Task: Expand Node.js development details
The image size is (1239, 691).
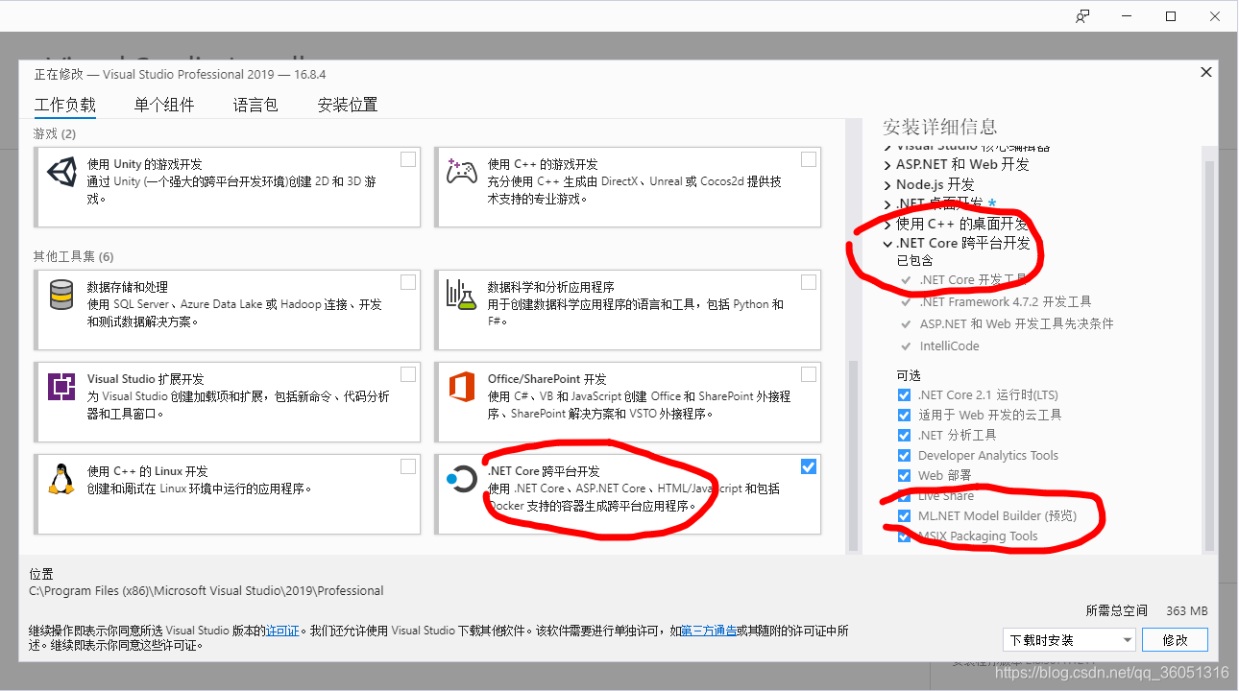Action: click(887, 184)
